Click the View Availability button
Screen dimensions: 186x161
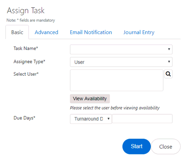(x=90, y=99)
